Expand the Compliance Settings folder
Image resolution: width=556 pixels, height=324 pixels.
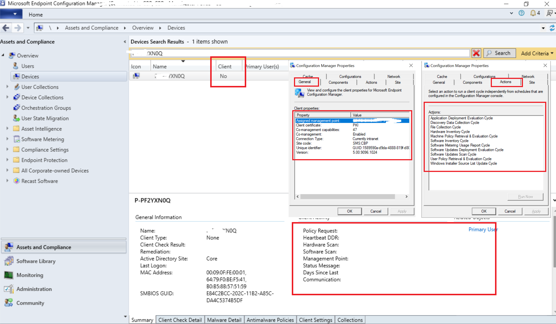pyautogui.click(x=8, y=150)
